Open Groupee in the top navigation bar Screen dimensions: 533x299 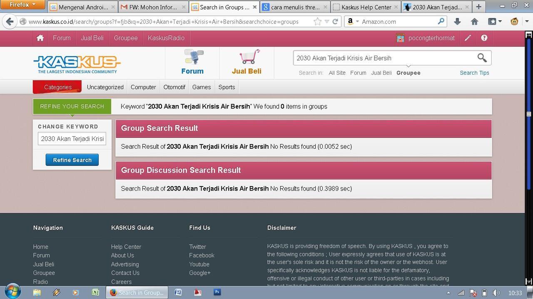point(126,38)
